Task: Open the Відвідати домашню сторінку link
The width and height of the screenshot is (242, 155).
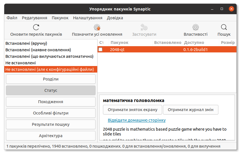Action: (136, 120)
